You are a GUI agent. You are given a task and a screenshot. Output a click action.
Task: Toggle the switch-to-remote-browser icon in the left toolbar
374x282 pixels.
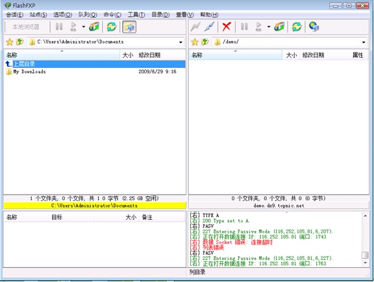[x=129, y=27]
